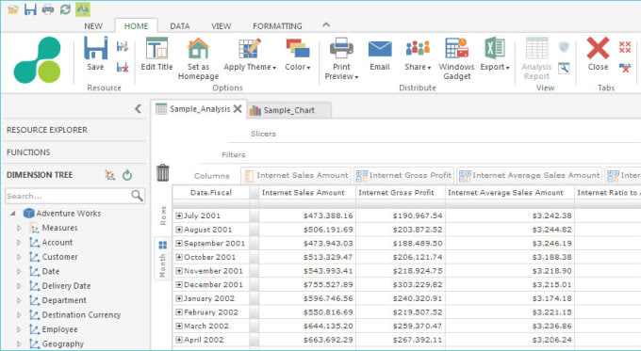Screen dimensions: 641x351
Task: Click the quick access printer icon
Action: [48, 9]
